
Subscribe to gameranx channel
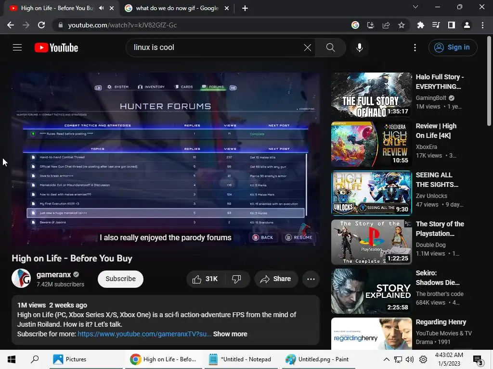point(120,279)
